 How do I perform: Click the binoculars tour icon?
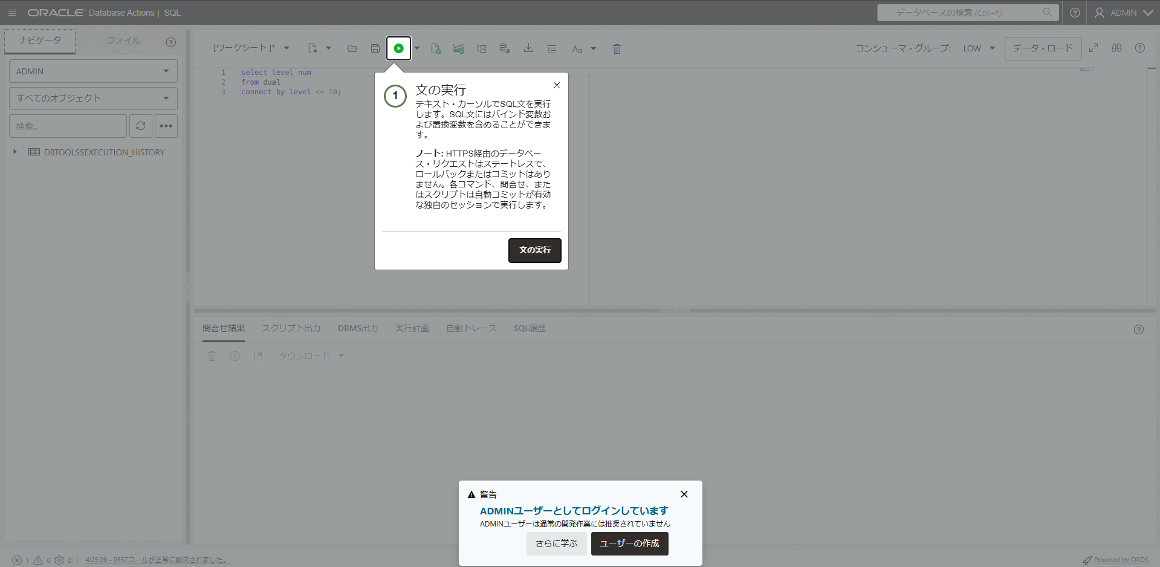[1116, 48]
